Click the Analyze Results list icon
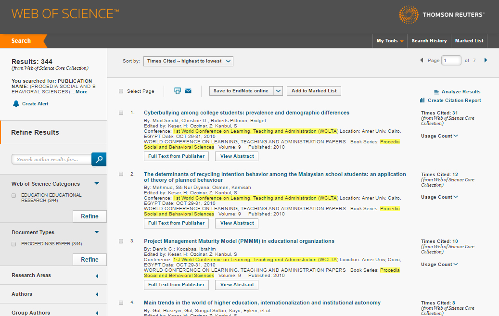This screenshot has width=499, height=316. pos(436,92)
